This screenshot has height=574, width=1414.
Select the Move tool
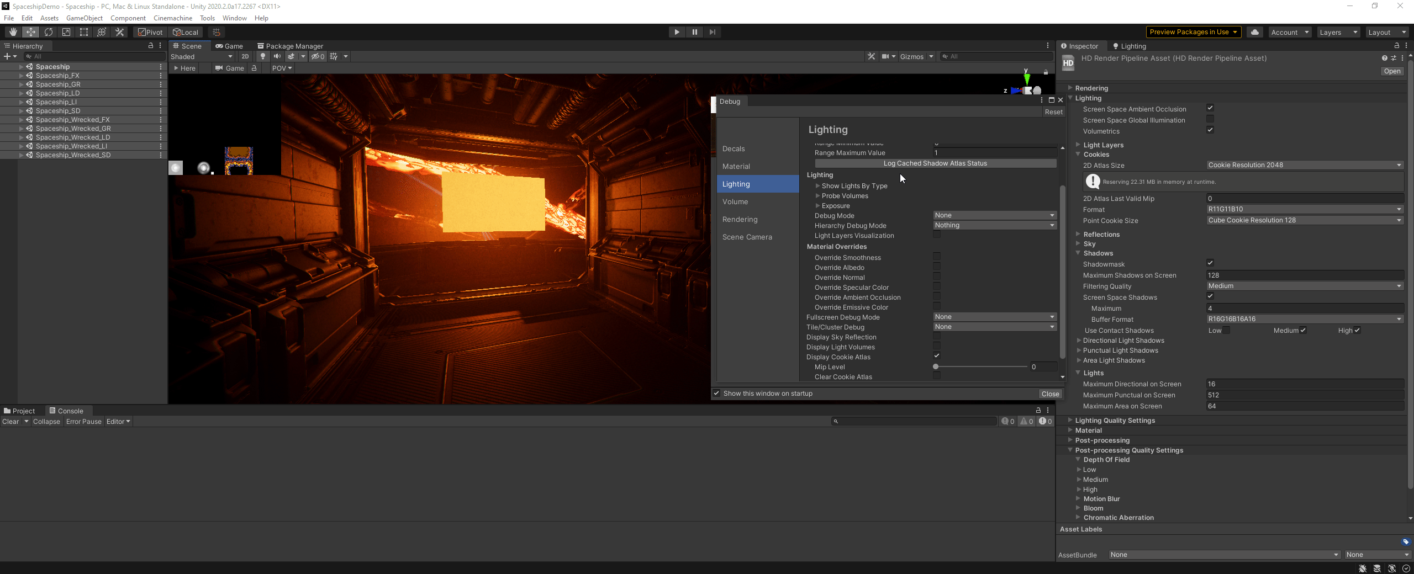[30, 32]
